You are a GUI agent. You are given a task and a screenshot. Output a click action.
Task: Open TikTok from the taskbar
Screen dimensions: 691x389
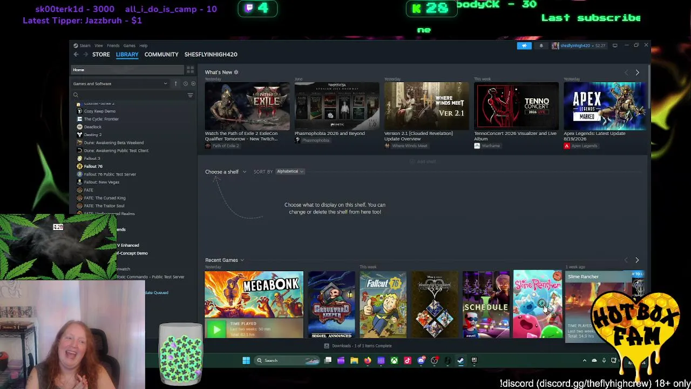(408, 360)
